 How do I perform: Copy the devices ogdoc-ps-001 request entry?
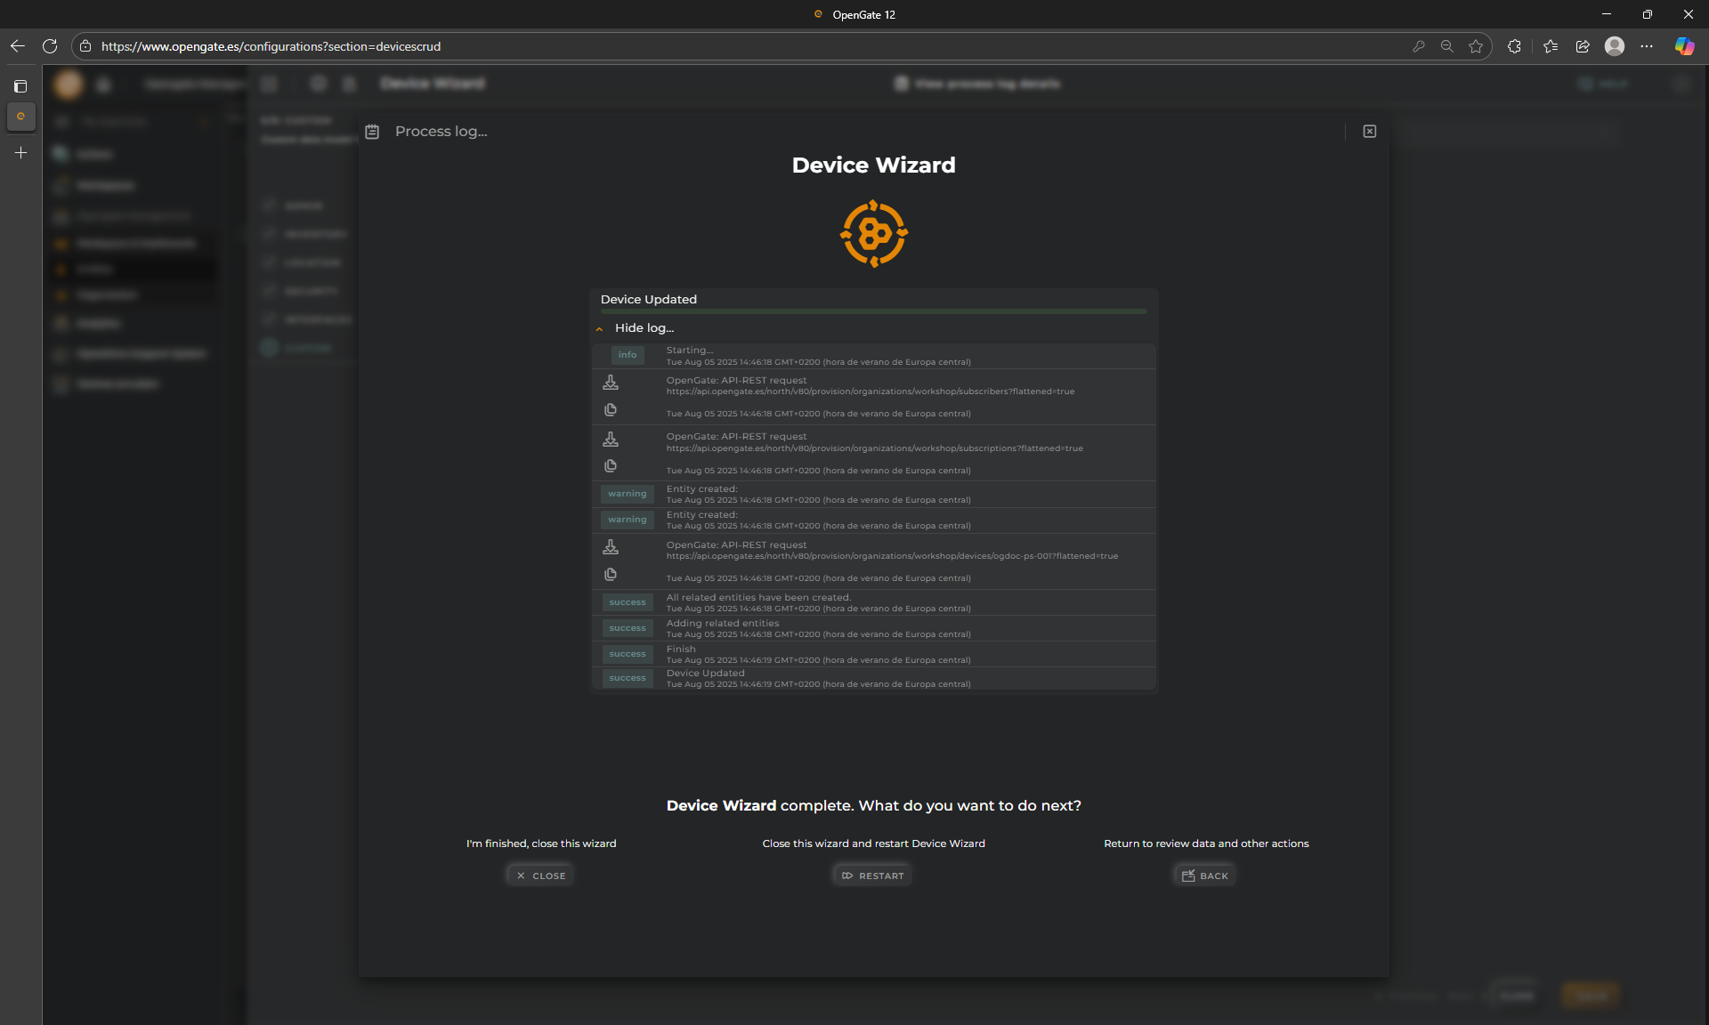click(611, 575)
